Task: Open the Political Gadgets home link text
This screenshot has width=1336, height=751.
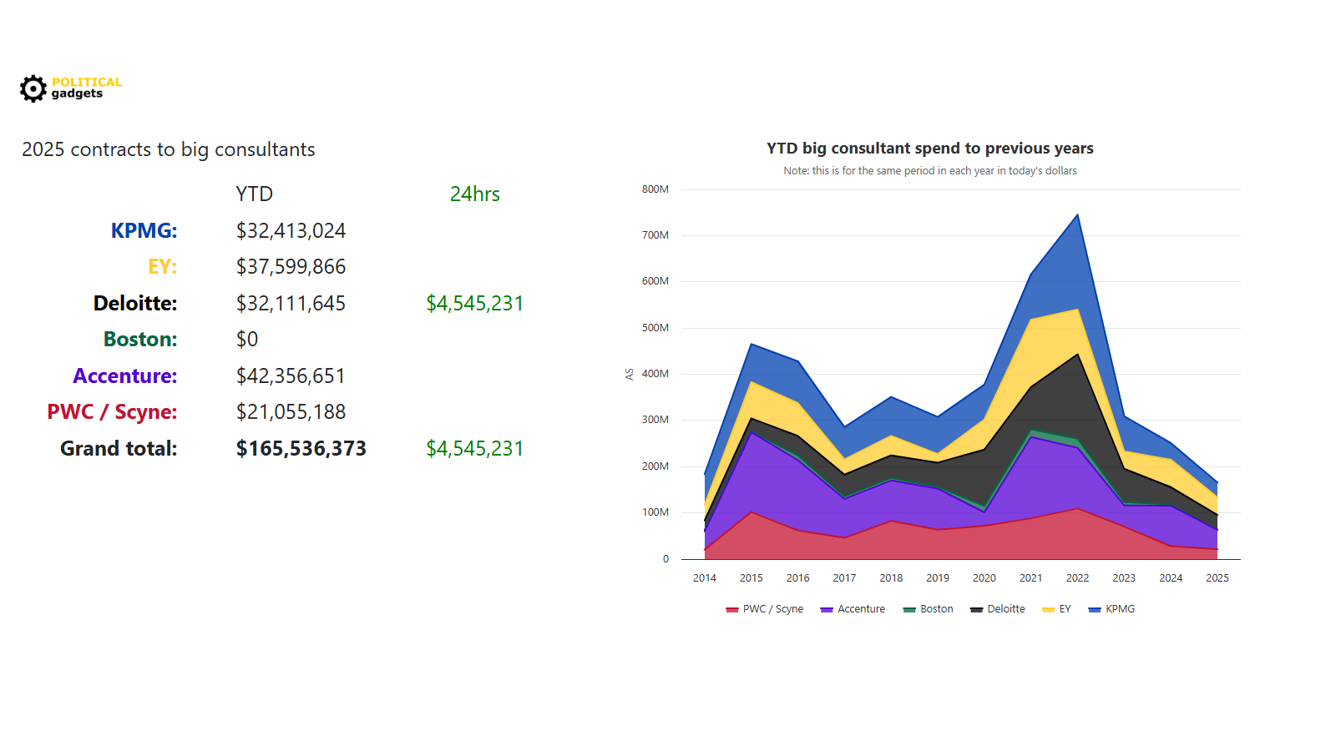Action: (x=87, y=88)
